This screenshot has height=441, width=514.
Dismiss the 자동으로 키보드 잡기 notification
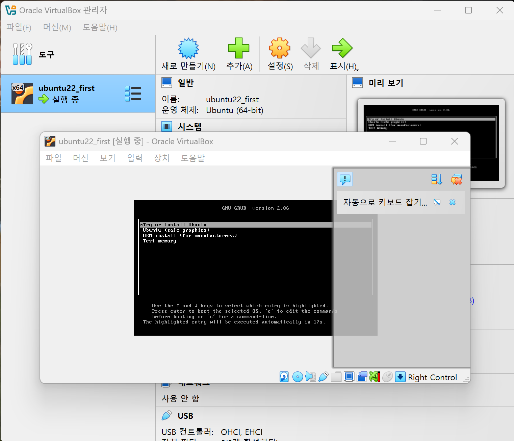(x=453, y=202)
